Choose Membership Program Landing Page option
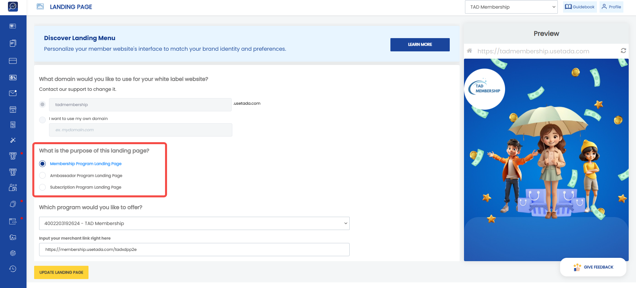The image size is (636, 288). pos(42,164)
